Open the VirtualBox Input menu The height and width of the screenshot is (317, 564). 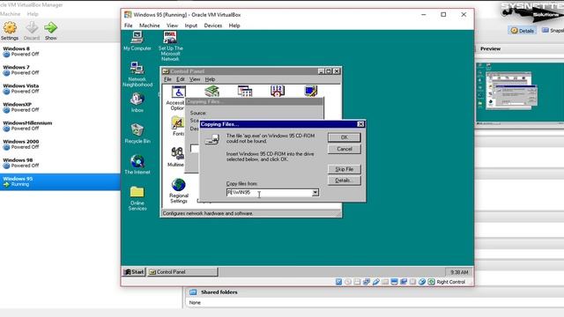191,26
